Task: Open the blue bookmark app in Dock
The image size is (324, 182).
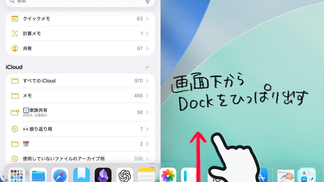Action: pos(81,175)
